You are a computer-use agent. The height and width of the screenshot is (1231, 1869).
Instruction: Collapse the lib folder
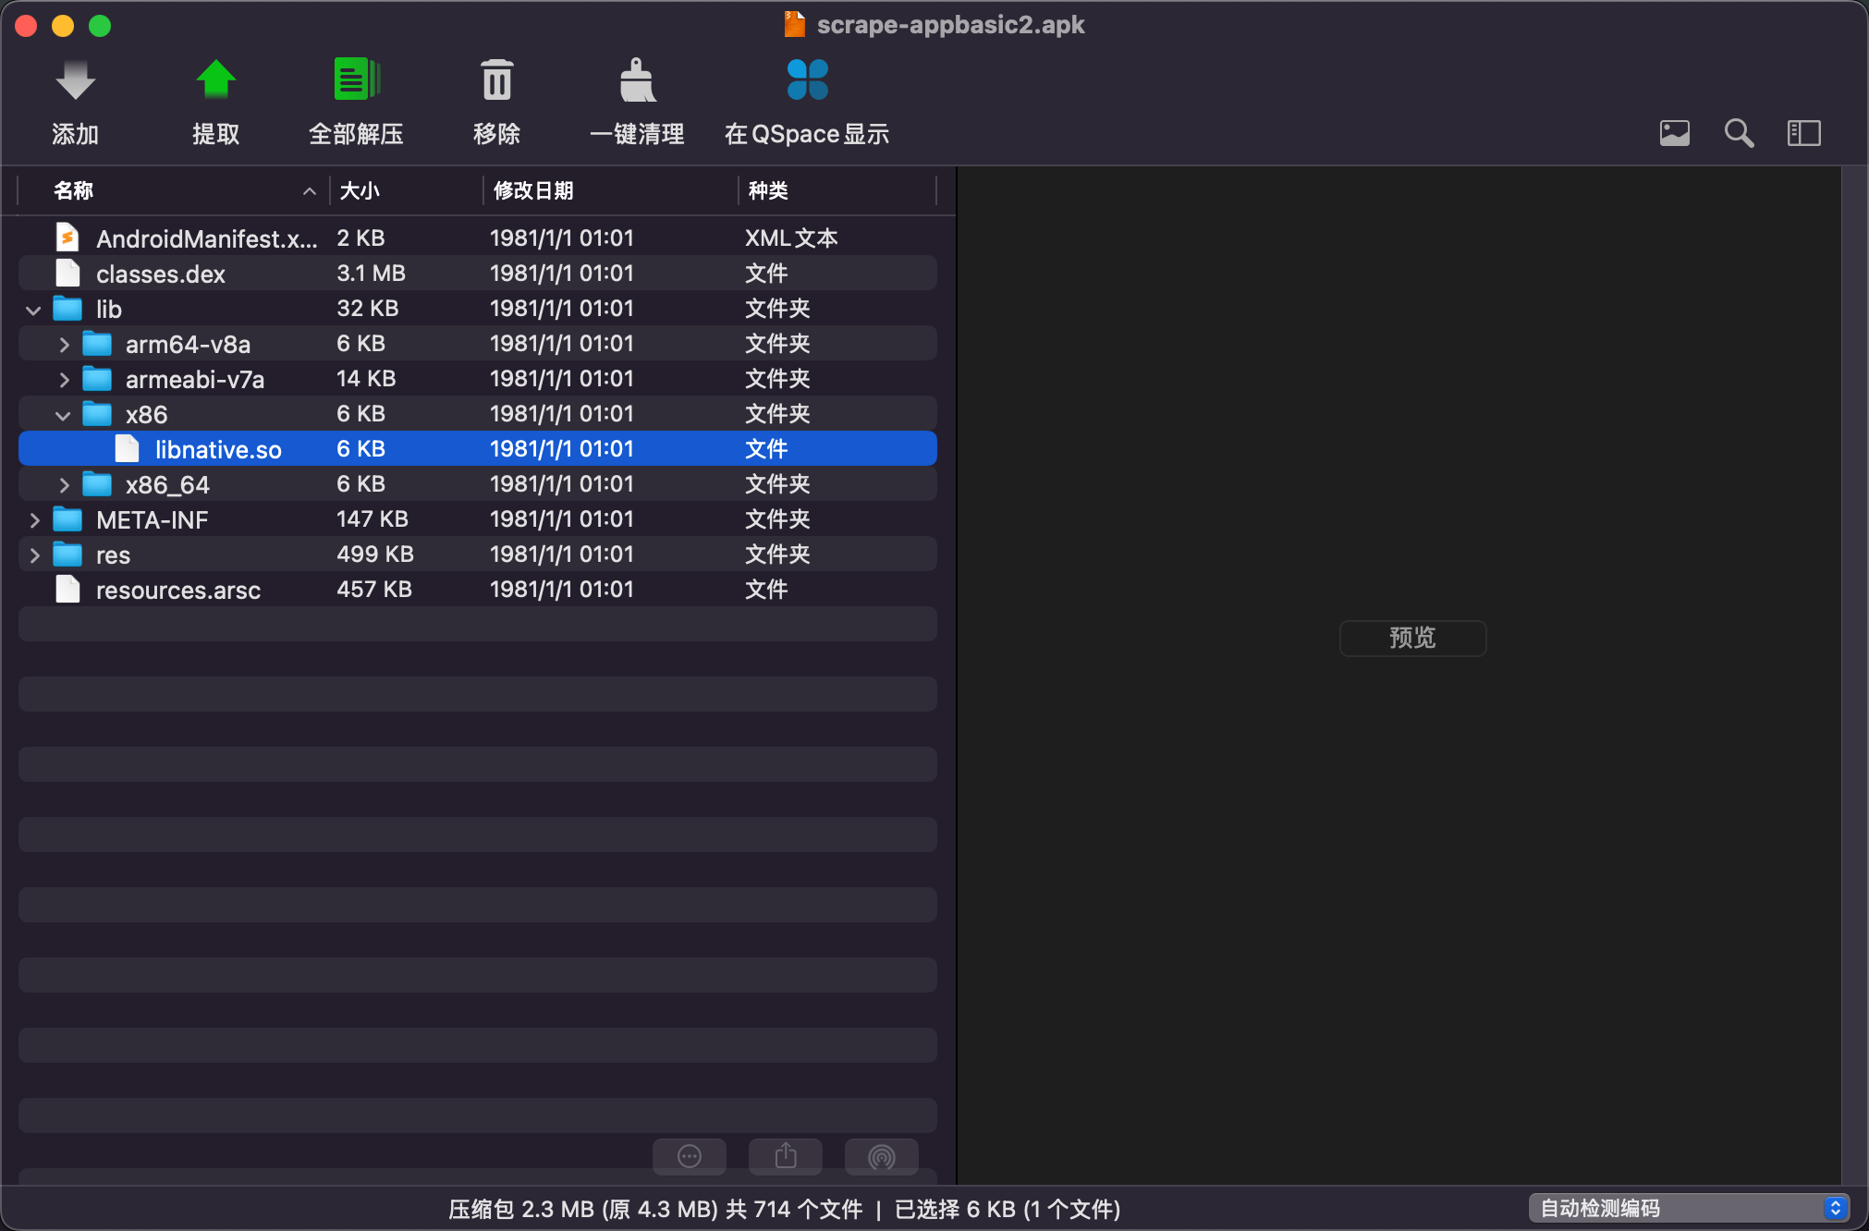click(x=34, y=310)
